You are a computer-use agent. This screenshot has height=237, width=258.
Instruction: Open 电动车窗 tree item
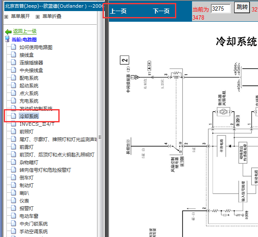(x=29, y=216)
